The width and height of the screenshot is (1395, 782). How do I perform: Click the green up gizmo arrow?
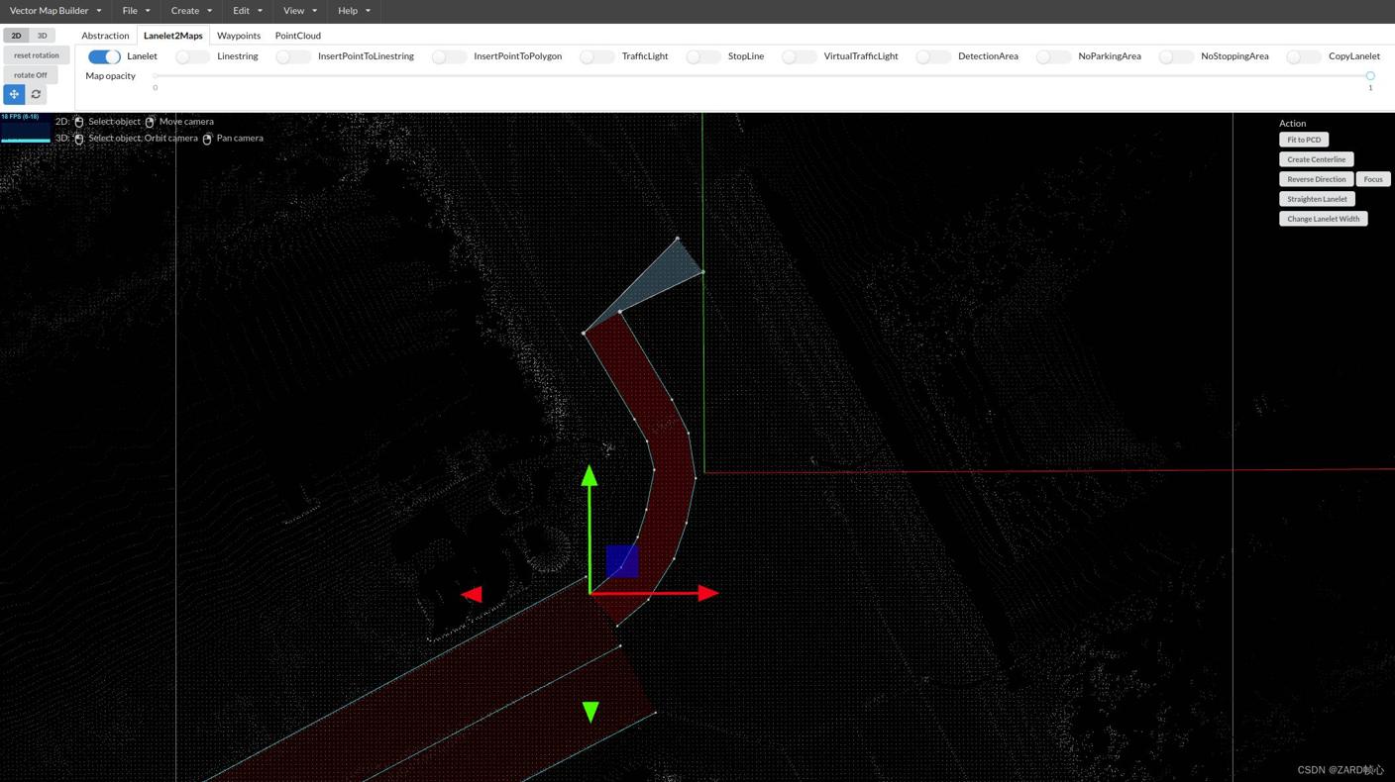pos(590,477)
